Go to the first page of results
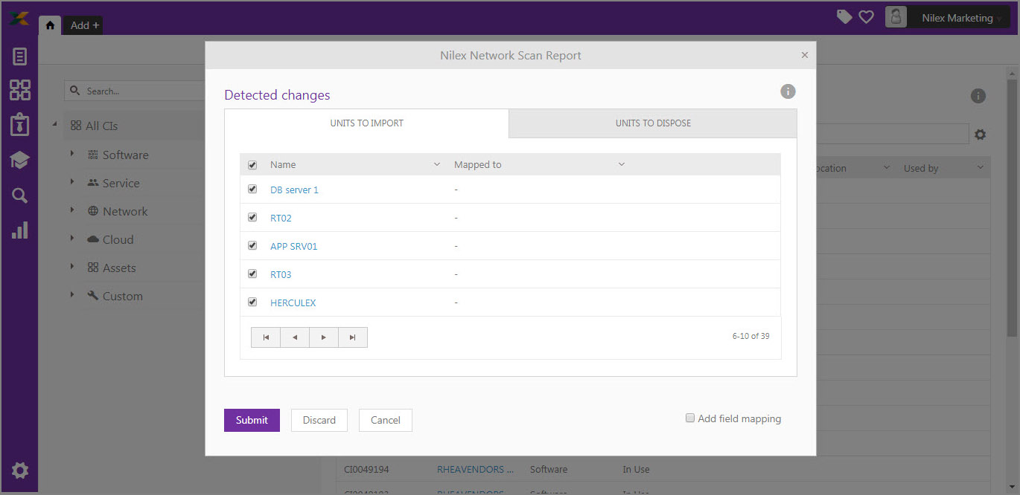 tap(266, 337)
